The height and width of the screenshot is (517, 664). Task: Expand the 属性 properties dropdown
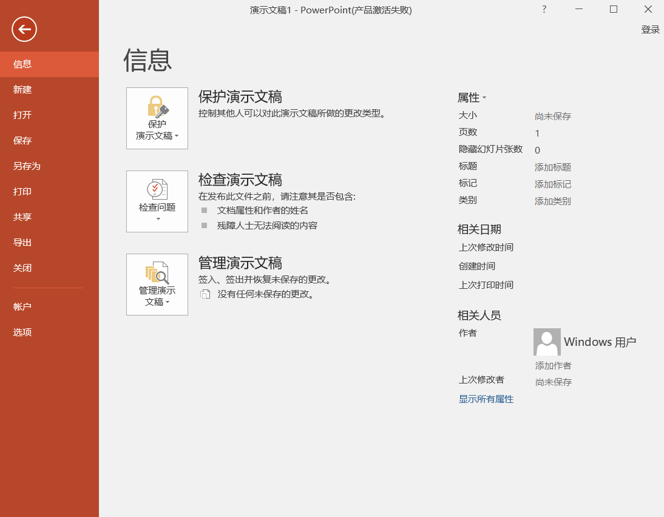472,98
